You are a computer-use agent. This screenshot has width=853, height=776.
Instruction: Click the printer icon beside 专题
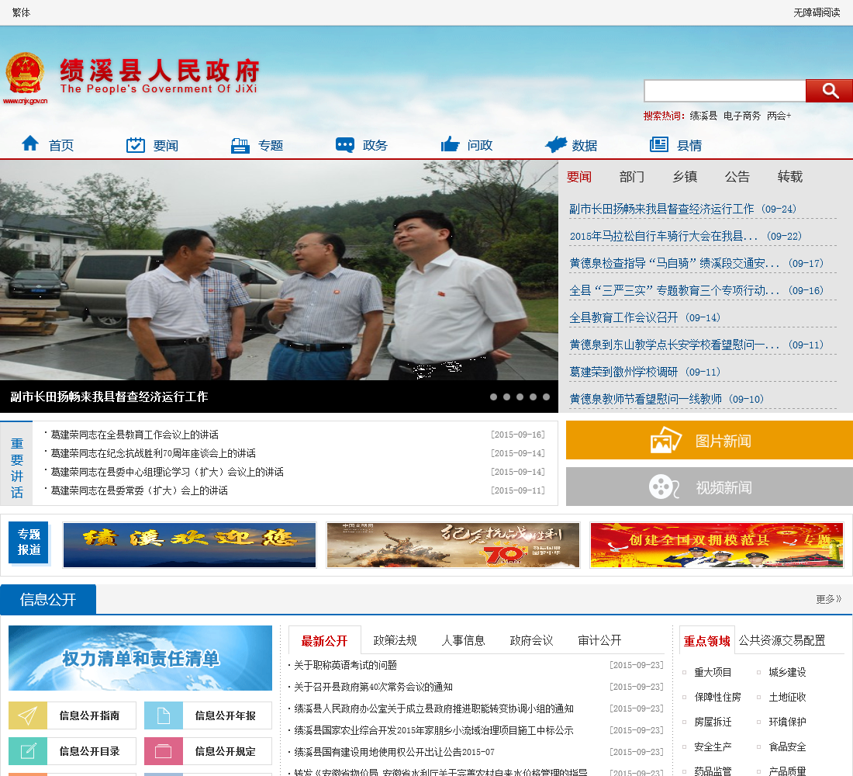tap(240, 145)
